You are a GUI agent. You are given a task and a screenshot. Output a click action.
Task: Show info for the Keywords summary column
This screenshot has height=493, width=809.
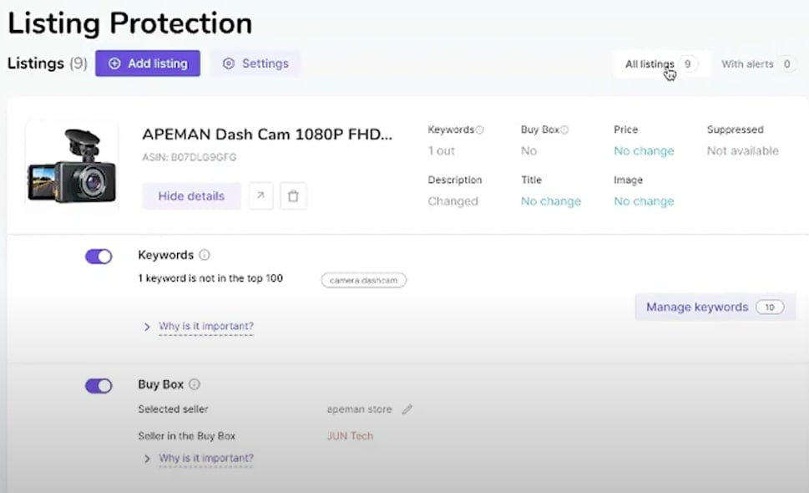(x=480, y=130)
